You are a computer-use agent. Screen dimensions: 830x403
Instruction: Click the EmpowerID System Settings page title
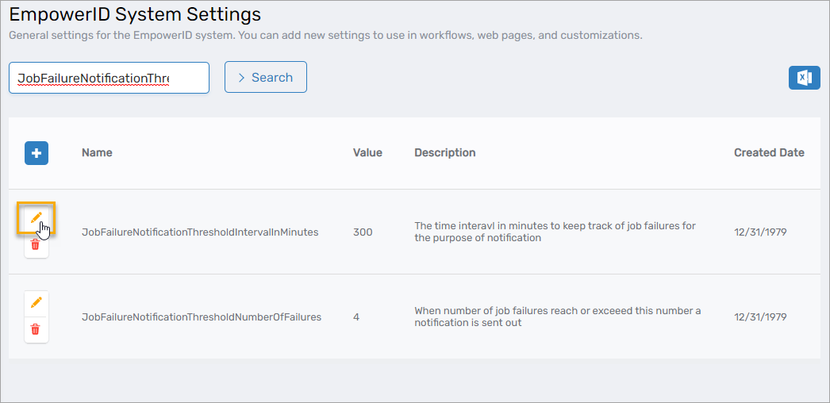pos(135,14)
